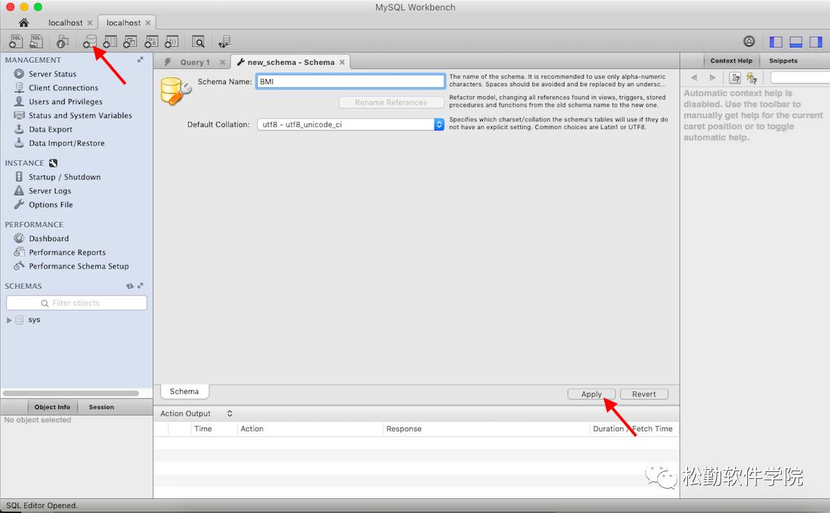The height and width of the screenshot is (513, 830).
Task: Open the object inspector toolbar icon
Action: point(63,41)
